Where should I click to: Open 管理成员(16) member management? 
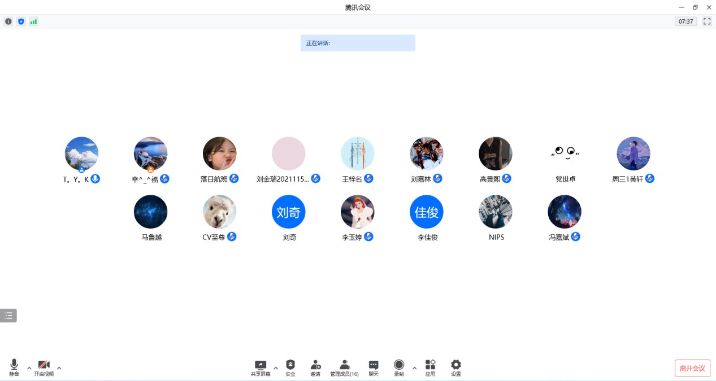point(344,368)
